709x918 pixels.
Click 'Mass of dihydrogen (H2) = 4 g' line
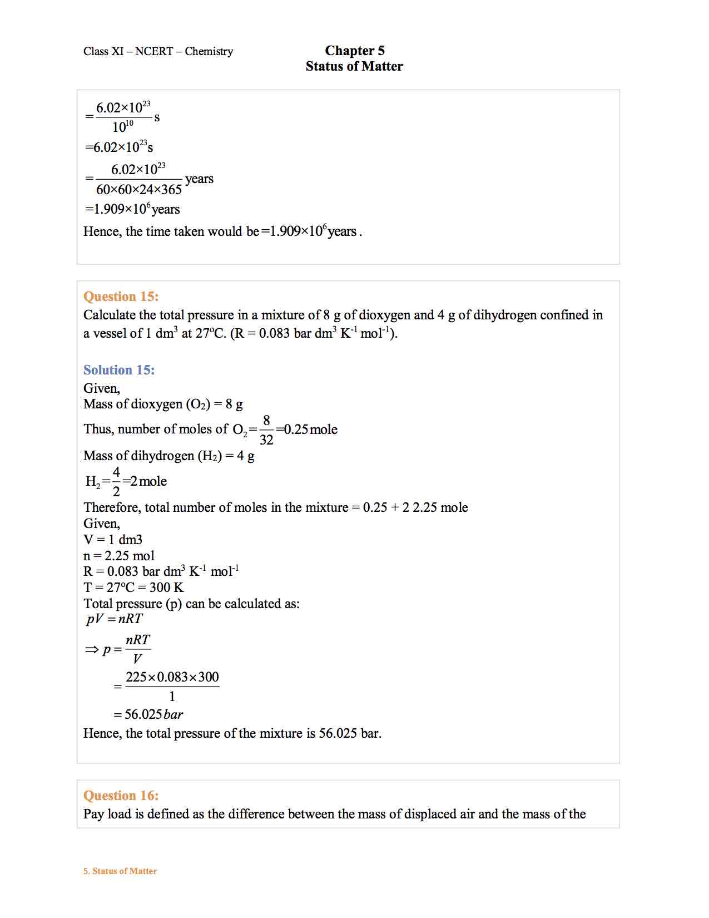click(x=169, y=456)
